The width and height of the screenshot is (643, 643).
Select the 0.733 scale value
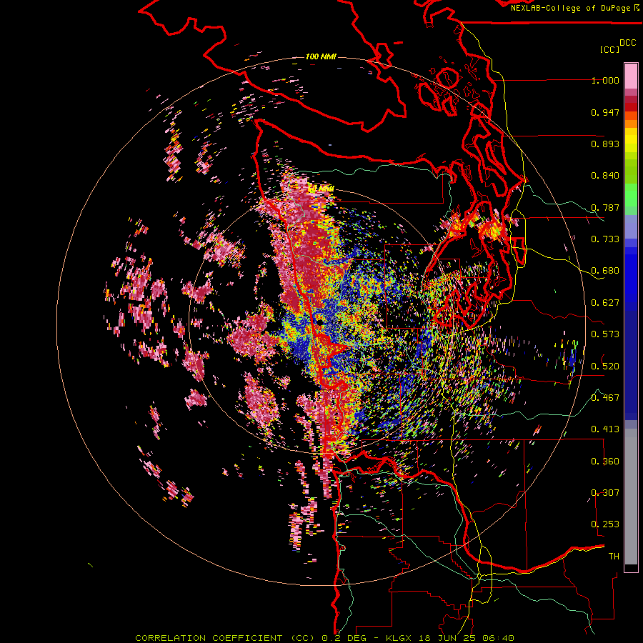[605, 239]
